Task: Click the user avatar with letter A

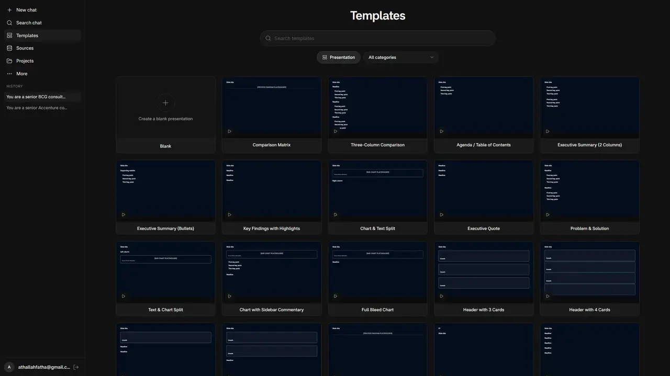Action: pos(9,367)
